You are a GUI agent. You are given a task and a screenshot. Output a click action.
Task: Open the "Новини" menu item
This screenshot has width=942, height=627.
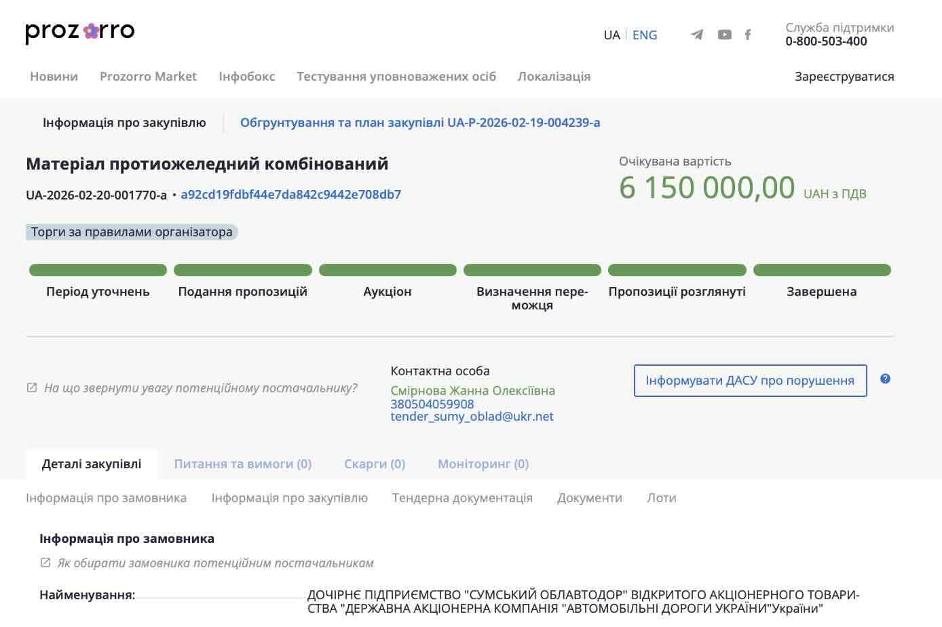54,76
